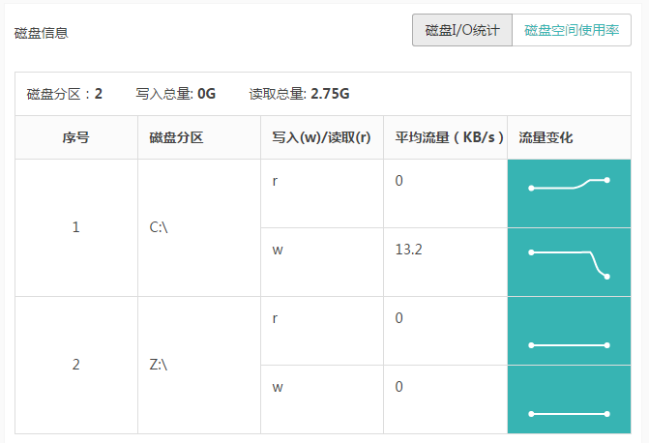Open the Z:\ read traffic sparkline chart
This screenshot has width=649, height=443.
pyautogui.click(x=569, y=331)
